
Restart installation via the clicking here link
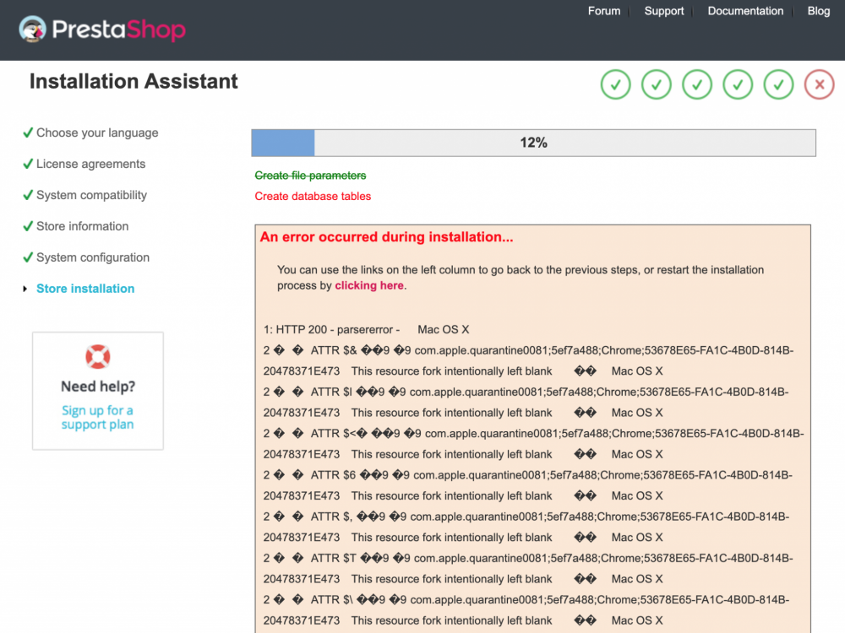(x=368, y=284)
